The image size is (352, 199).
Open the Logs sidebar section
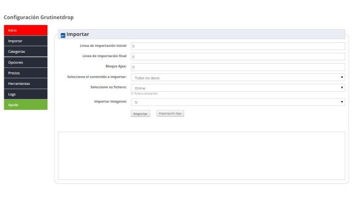[x=26, y=95]
